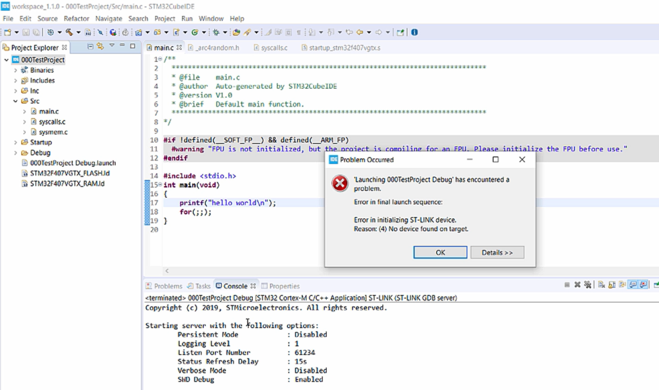Click the Back navigation yellow arrow
This screenshot has width=659, height=390.
(360, 32)
